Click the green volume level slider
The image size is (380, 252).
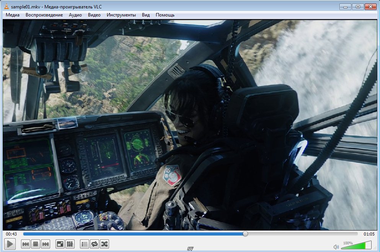356,245
